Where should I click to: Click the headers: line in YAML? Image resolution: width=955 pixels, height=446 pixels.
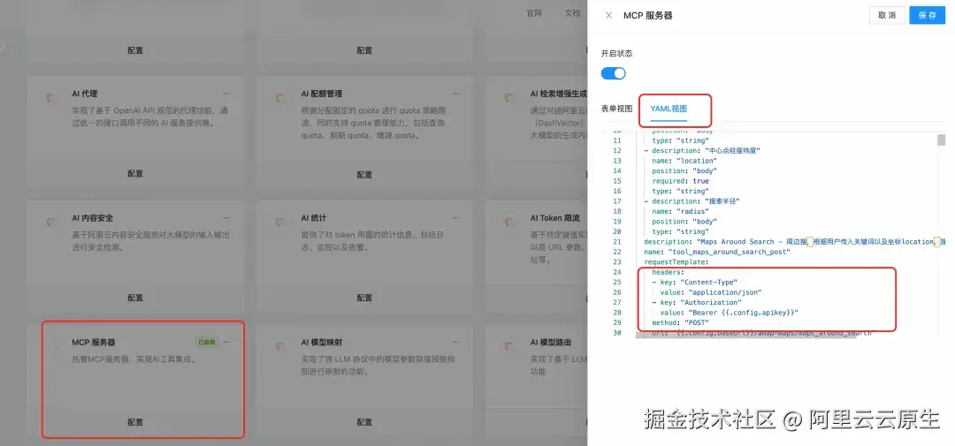click(x=668, y=272)
